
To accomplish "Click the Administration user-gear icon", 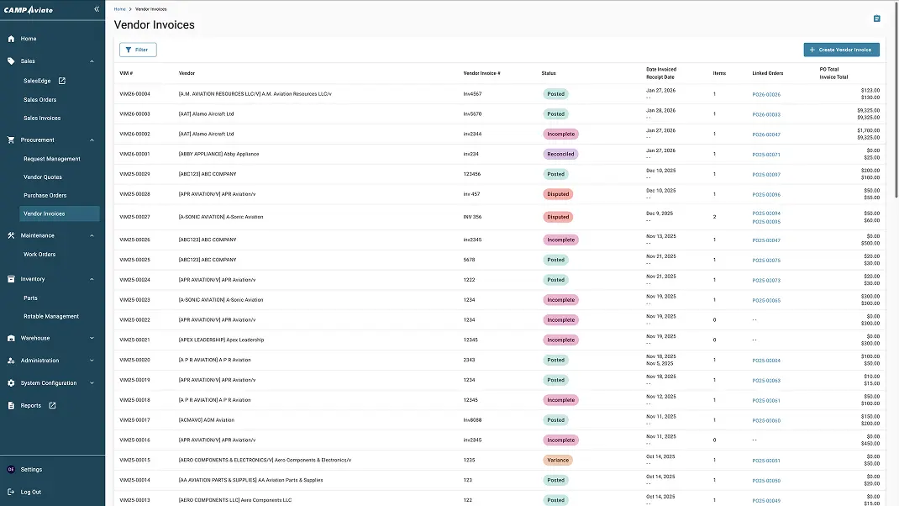I will point(11,361).
